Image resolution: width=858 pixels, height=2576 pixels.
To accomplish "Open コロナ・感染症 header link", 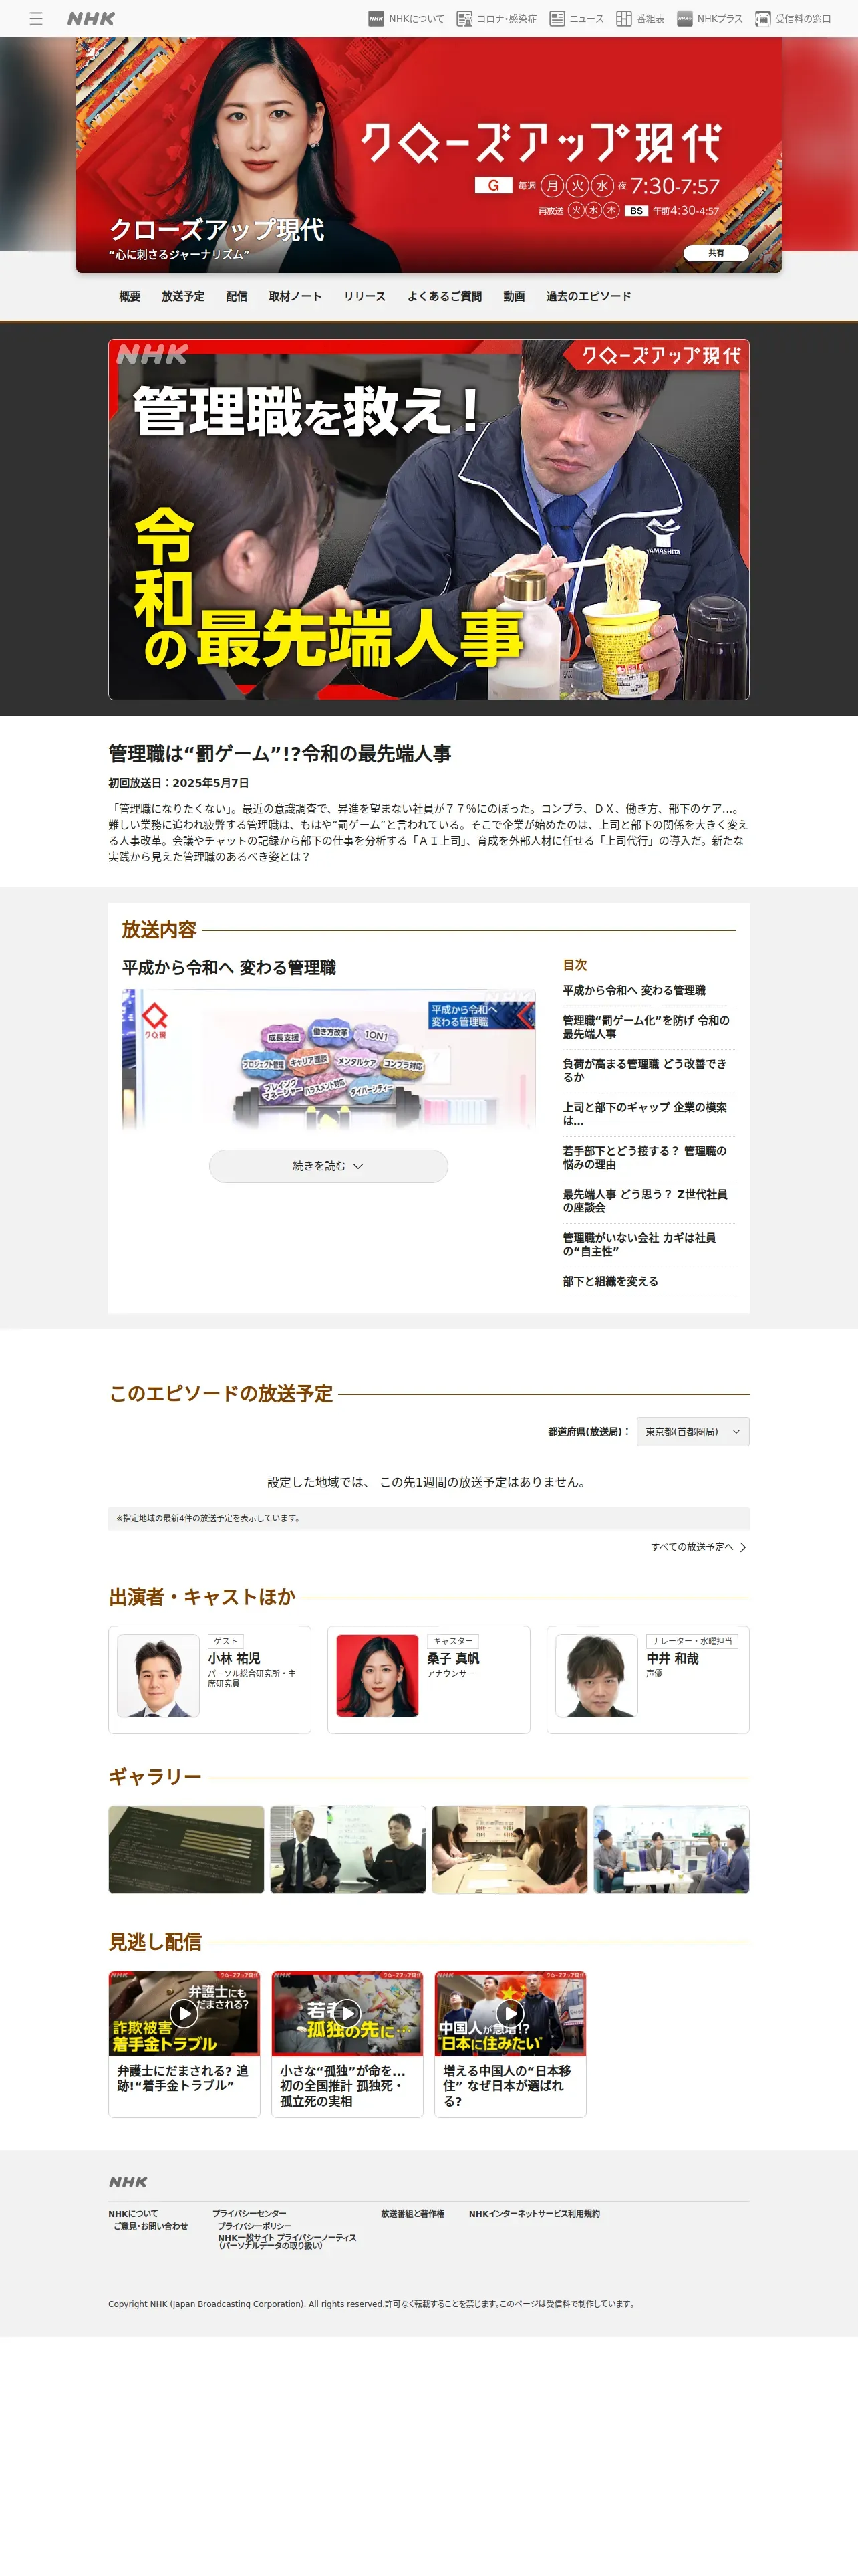I will tap(496, 19).
